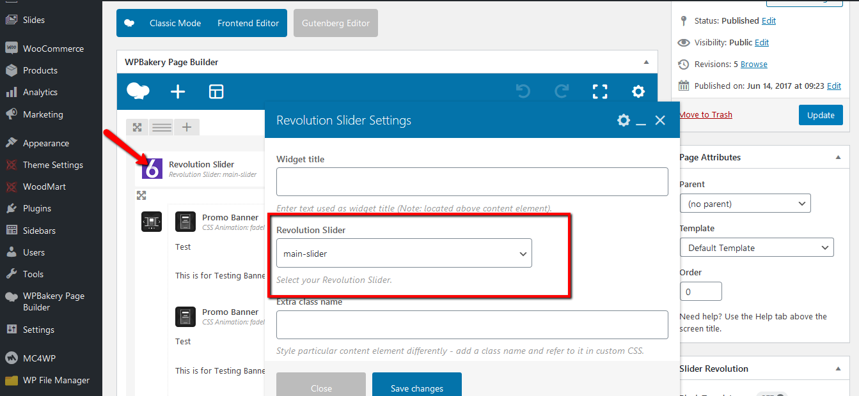This screenshot has height=396, width=859.
Task: Click the second Promo Banner element icon
Action: pyautogui.click(x=185, y=316)
